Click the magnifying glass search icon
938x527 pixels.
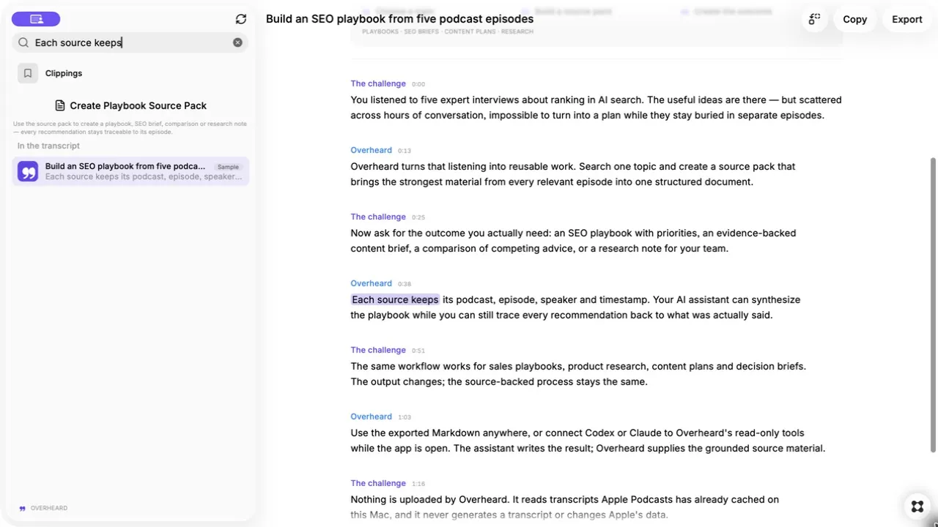23,42
